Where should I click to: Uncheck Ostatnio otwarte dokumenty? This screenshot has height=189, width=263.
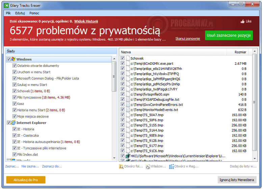click(x=15, y=65)
